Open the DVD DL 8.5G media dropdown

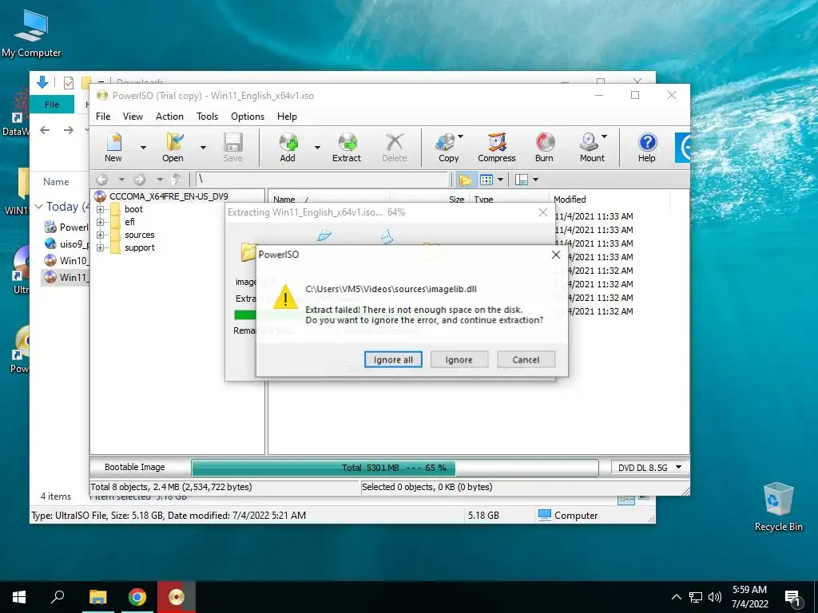coord(649,468)
